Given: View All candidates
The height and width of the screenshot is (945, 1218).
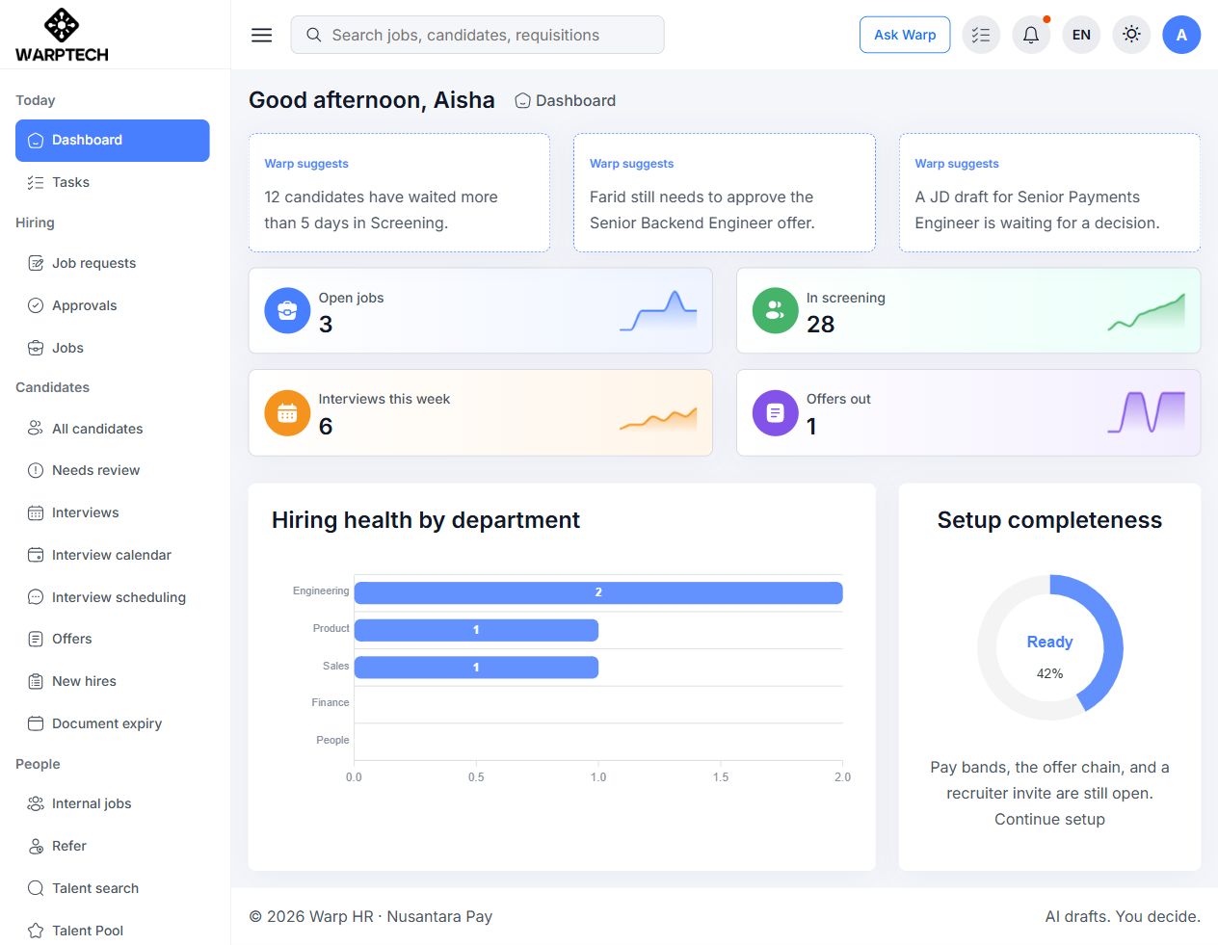Looking at the screenshot, I should 112,429.
